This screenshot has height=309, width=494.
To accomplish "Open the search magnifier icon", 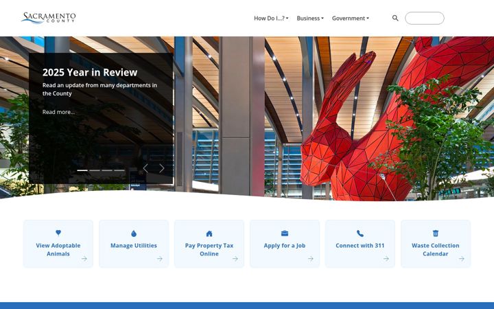I will pos(395,18).
